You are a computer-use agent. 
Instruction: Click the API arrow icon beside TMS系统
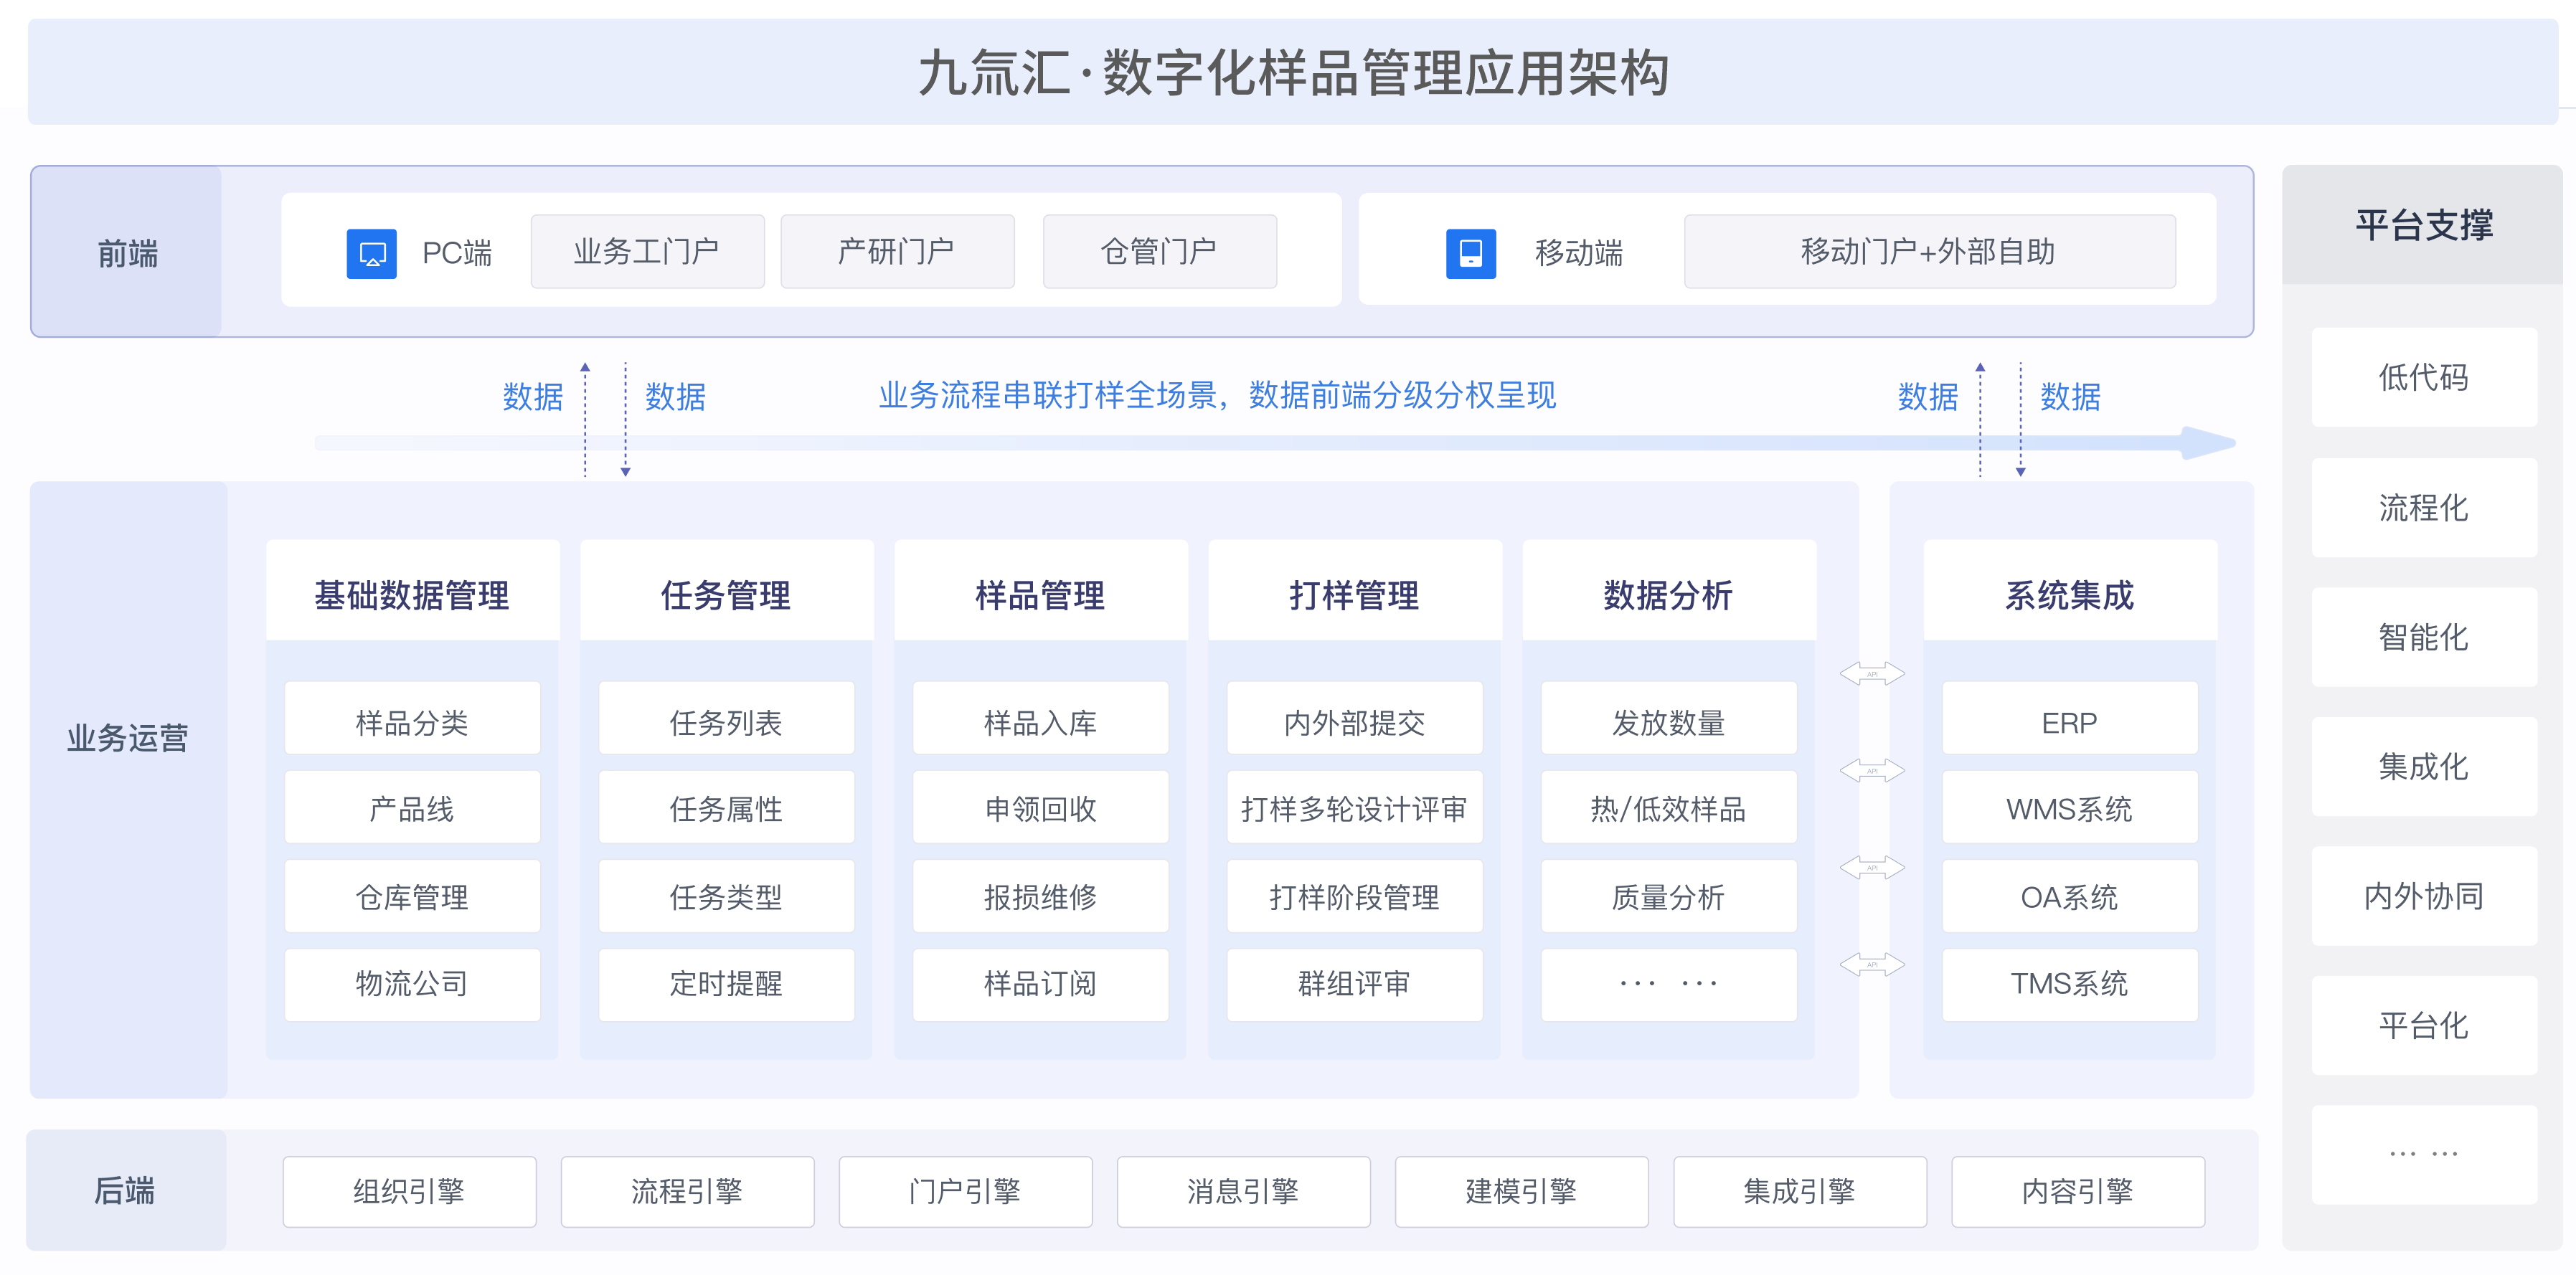coord(1872,965)
